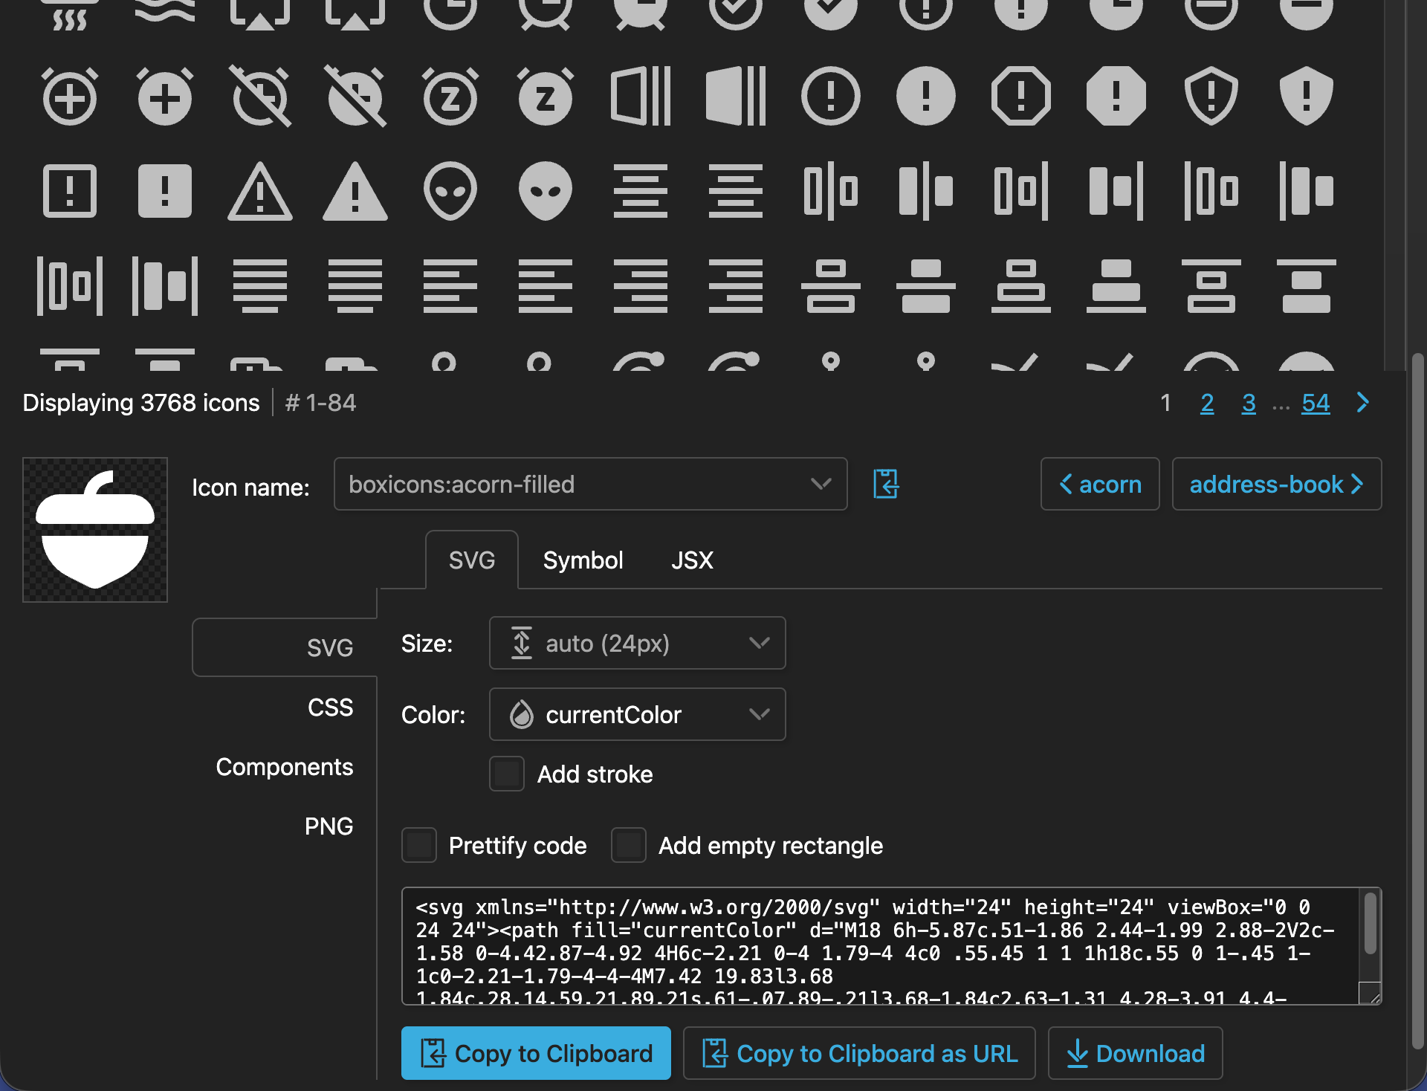The height and width of the screenshot is (1091, 1427).
Task: Enable Prettify code
Action: pos(419,845)
